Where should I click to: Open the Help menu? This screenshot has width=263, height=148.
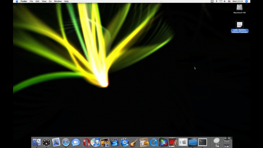(x=66, y=1)
